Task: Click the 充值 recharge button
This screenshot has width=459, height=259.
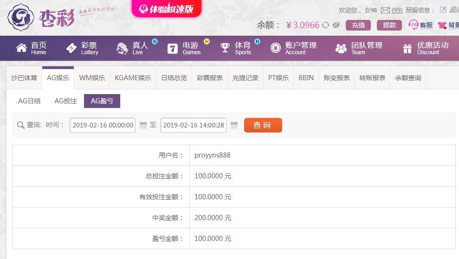Action: (358, 25)
